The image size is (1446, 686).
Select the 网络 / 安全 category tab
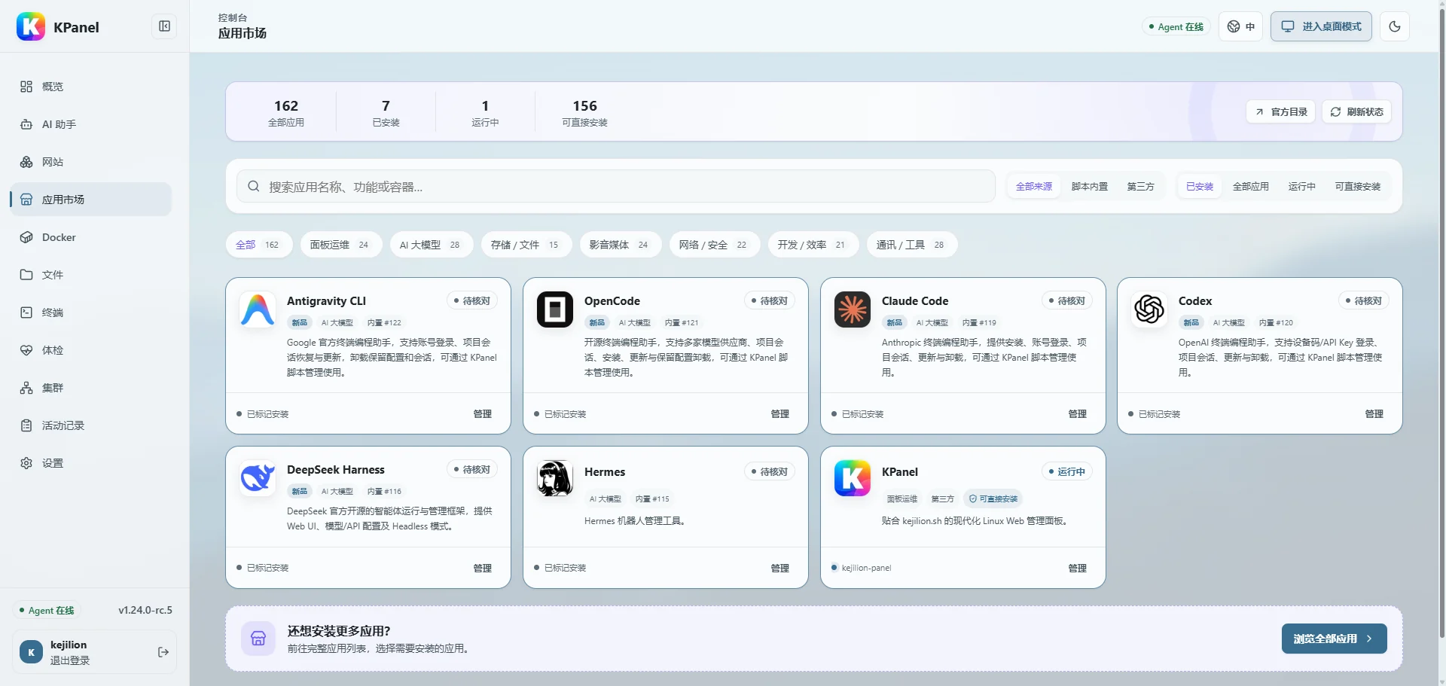click(715, 245)
